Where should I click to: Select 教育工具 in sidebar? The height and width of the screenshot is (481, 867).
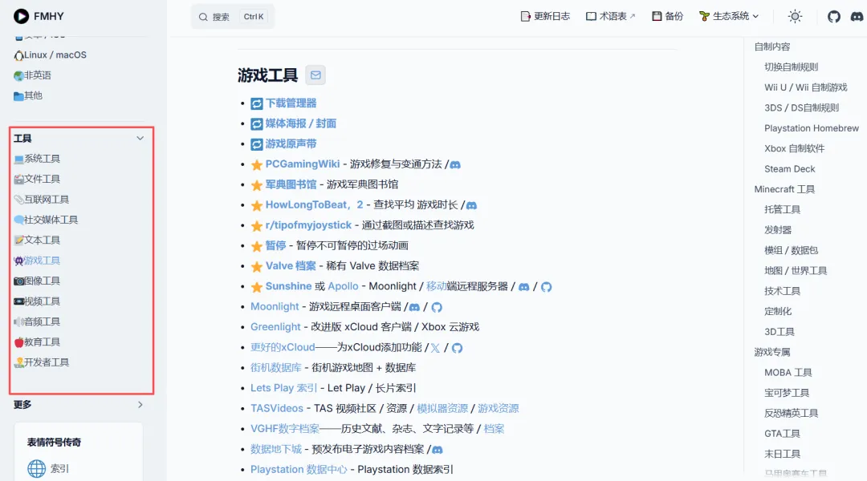[37, 342]
